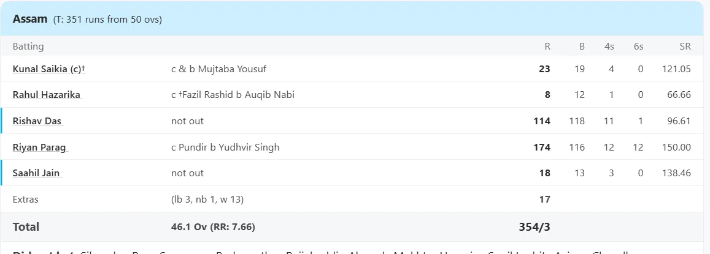Open Riyan Parag player profile link
The image size is (710, 254).
(41, 148)
